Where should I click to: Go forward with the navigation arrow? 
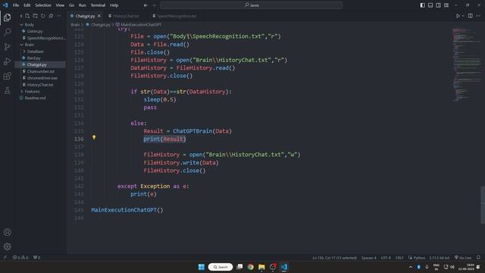pyautogui.click(x=154, y=5)
